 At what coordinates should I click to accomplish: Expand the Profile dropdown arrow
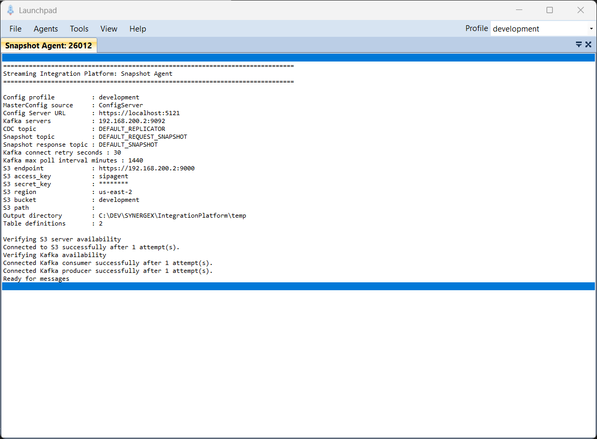[x=591, y=29]
